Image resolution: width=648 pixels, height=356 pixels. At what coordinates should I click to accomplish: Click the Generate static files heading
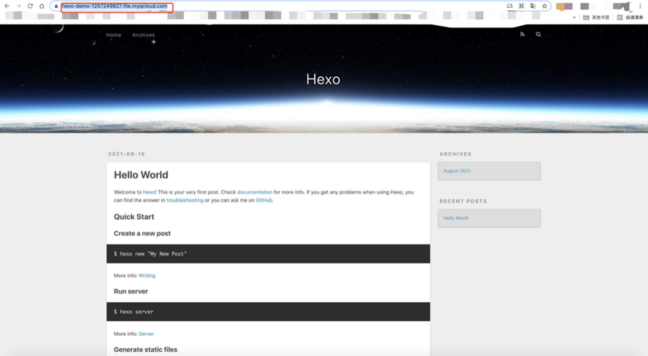click(145, 350)
